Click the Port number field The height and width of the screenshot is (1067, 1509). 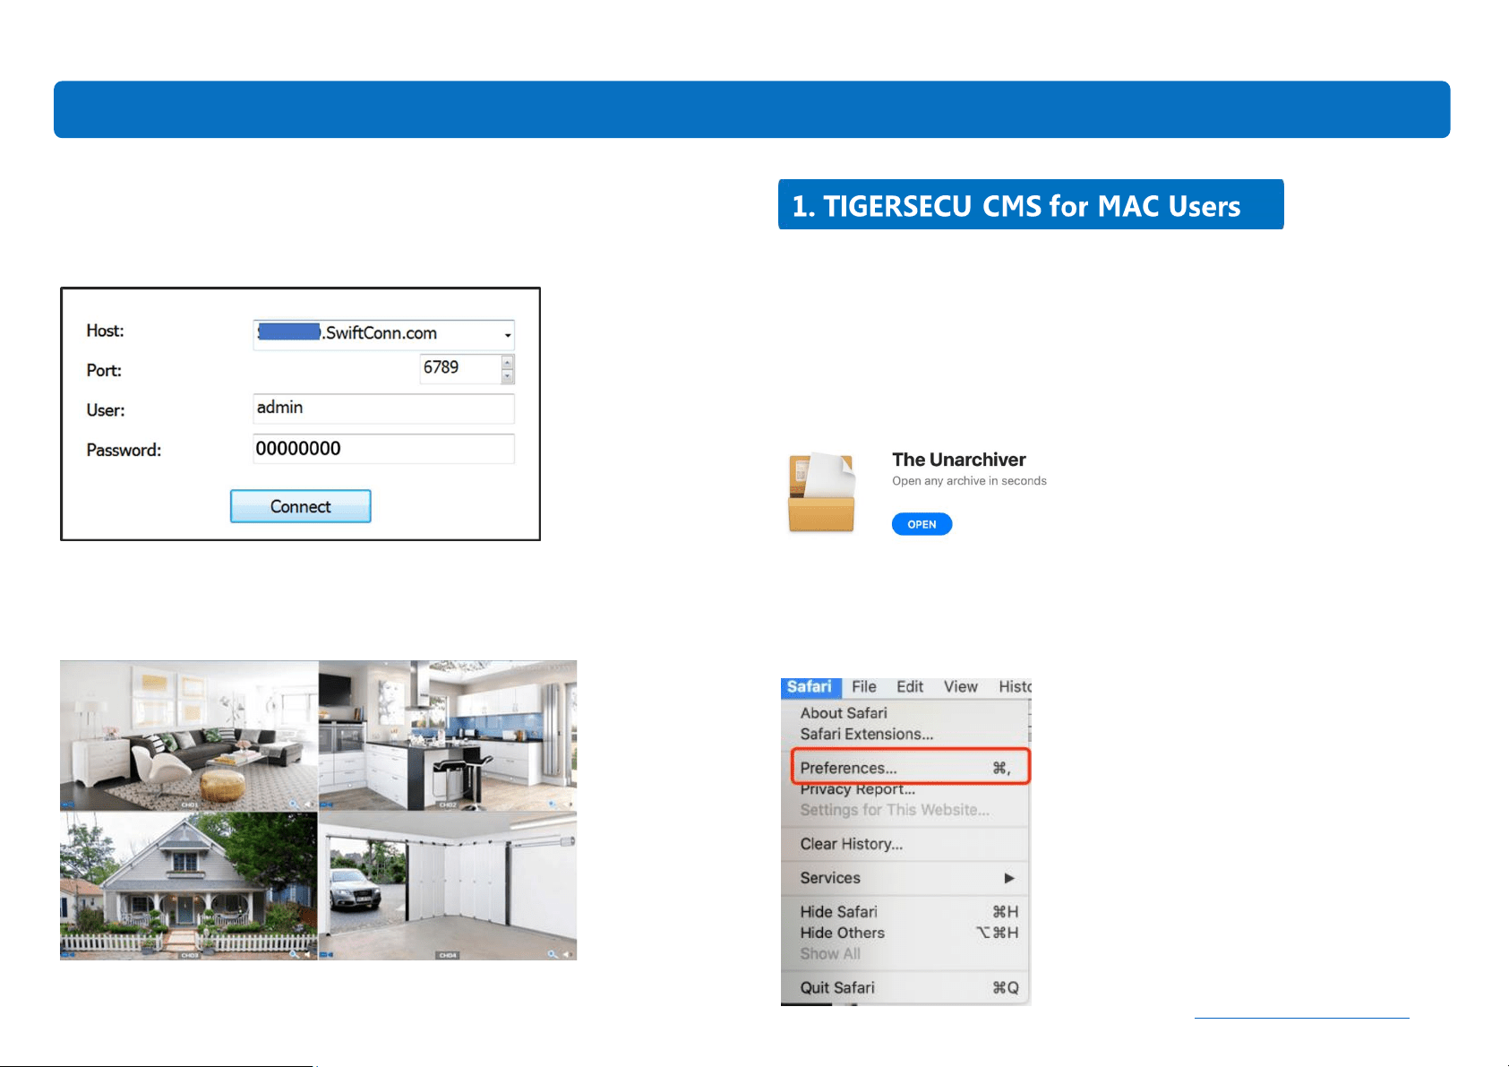[460, 368]
